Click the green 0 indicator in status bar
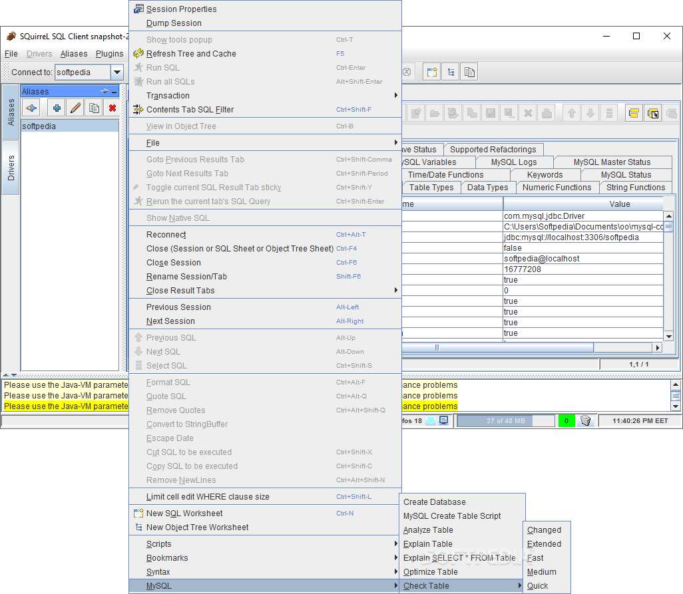The height and width of the screenshot is (594, 683). point(567,421)
